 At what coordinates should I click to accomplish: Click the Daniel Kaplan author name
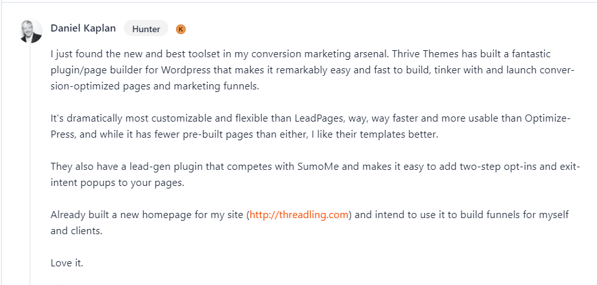coord(83,28)
